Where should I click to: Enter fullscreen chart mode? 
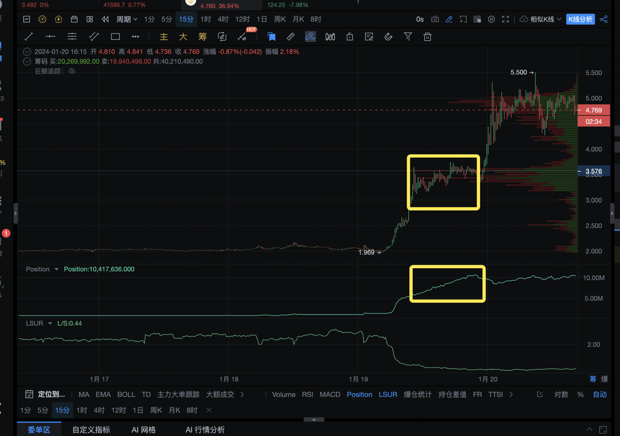506,19
